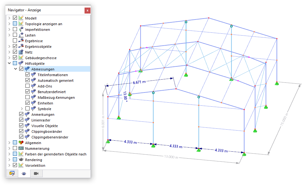This screenshot has height=185, width=302.
Task: Click the Rendering teapot icon
Action: tap(21, 160)
